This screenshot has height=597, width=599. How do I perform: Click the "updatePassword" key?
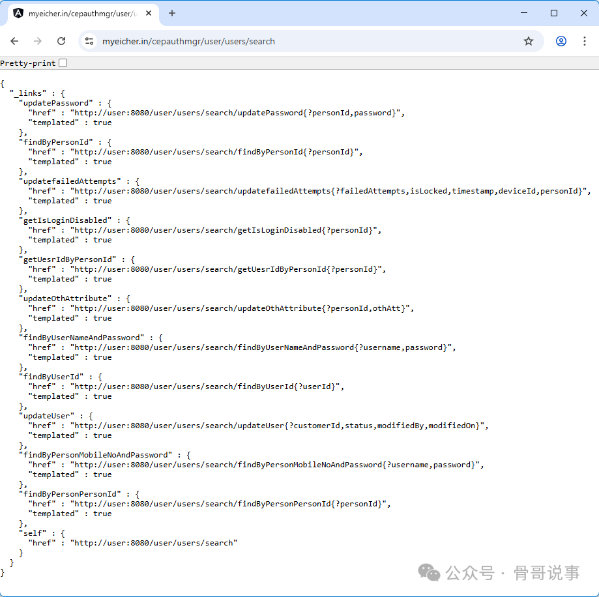pos(56,103)
